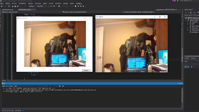Collapse code region at line 80
The image size is (199, 112).
[13, 36]
